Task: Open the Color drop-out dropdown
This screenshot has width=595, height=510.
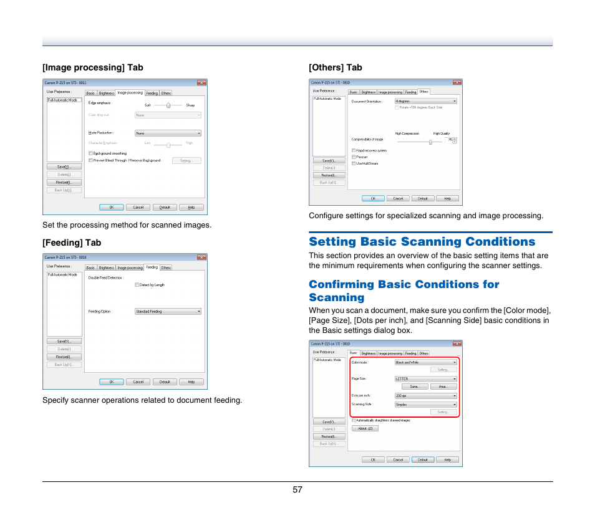Action: click(x=168, y=115)
